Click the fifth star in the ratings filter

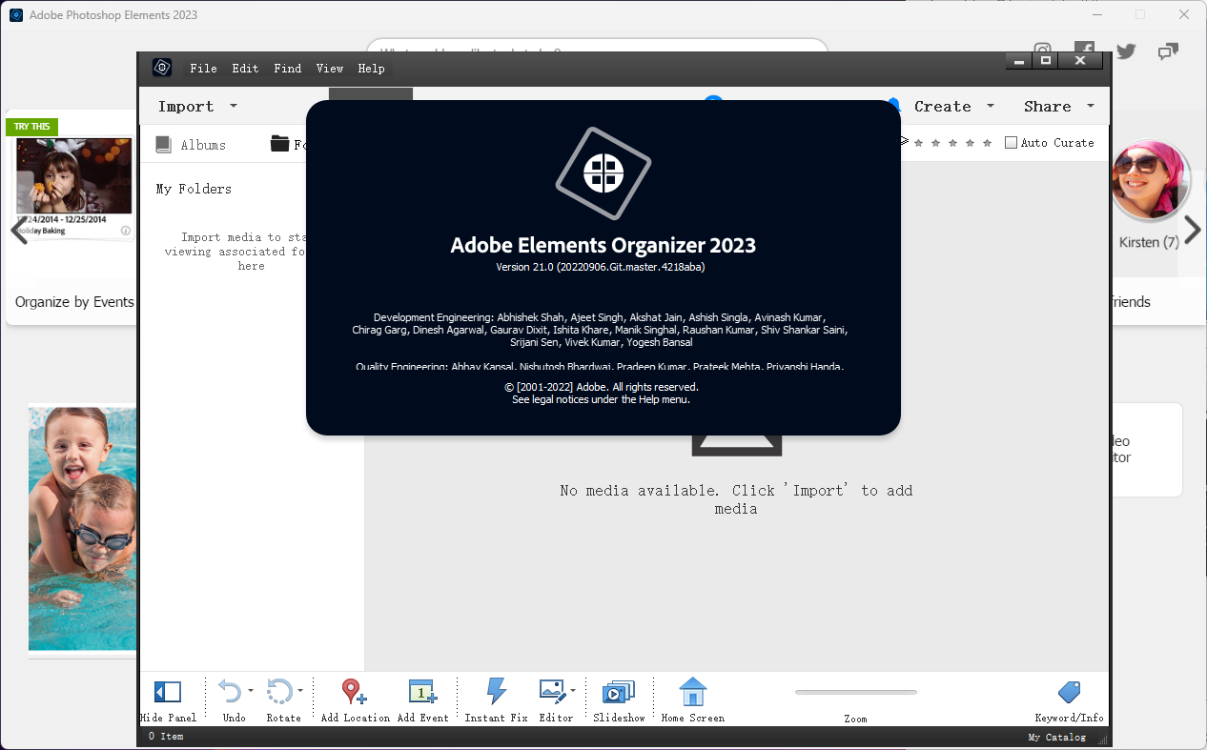[x=988, y=143]
